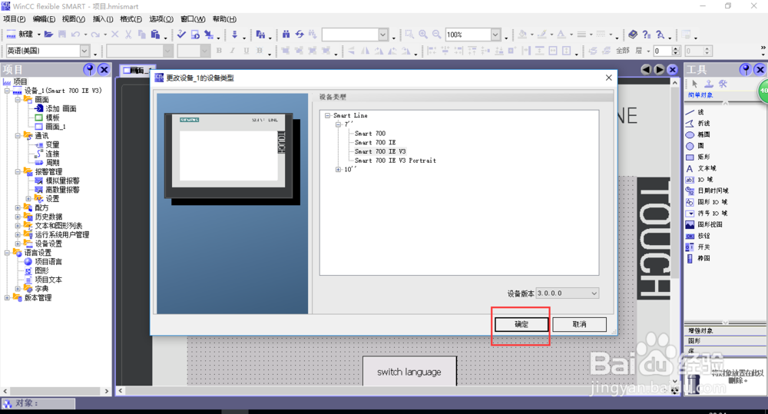Confirm device change with 确定 button

pos(521,324)
